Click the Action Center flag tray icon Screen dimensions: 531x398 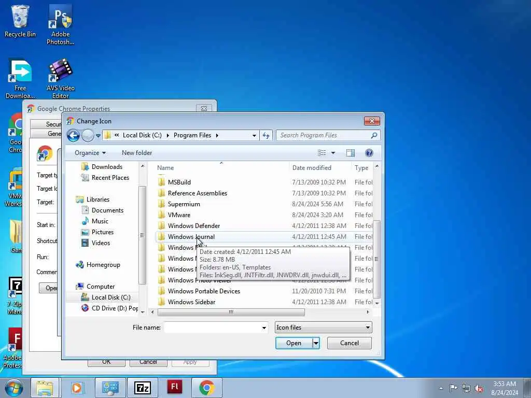(x=453, y=388)
